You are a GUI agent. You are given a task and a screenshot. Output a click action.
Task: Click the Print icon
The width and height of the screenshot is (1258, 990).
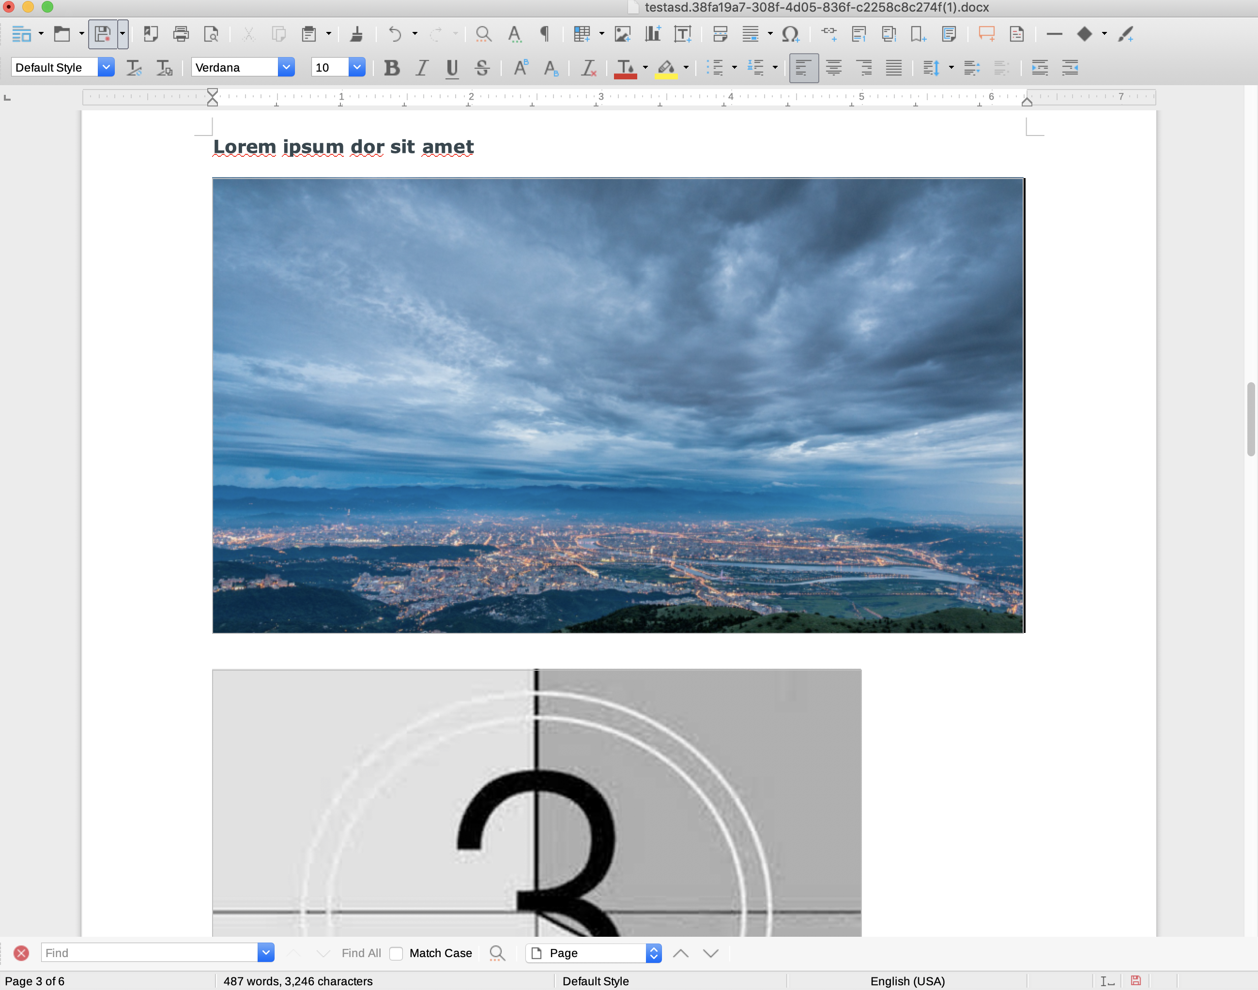coord(181,34)
